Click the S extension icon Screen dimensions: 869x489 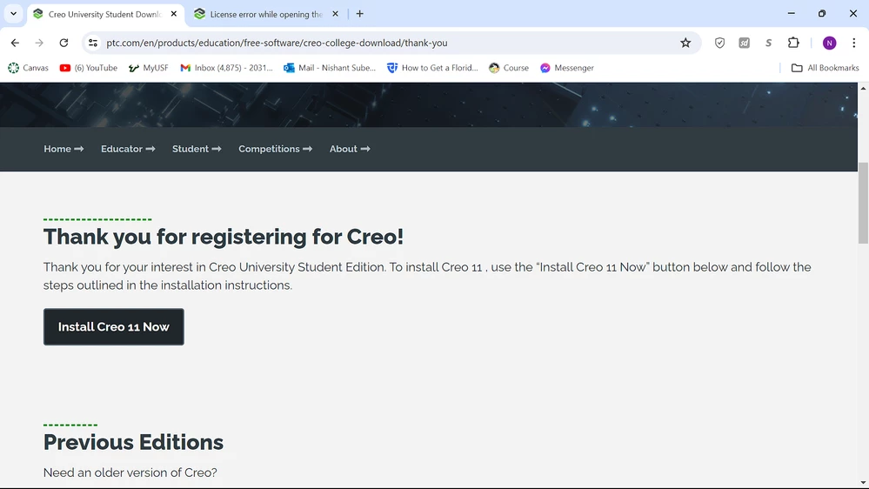(x=769, y=43)
